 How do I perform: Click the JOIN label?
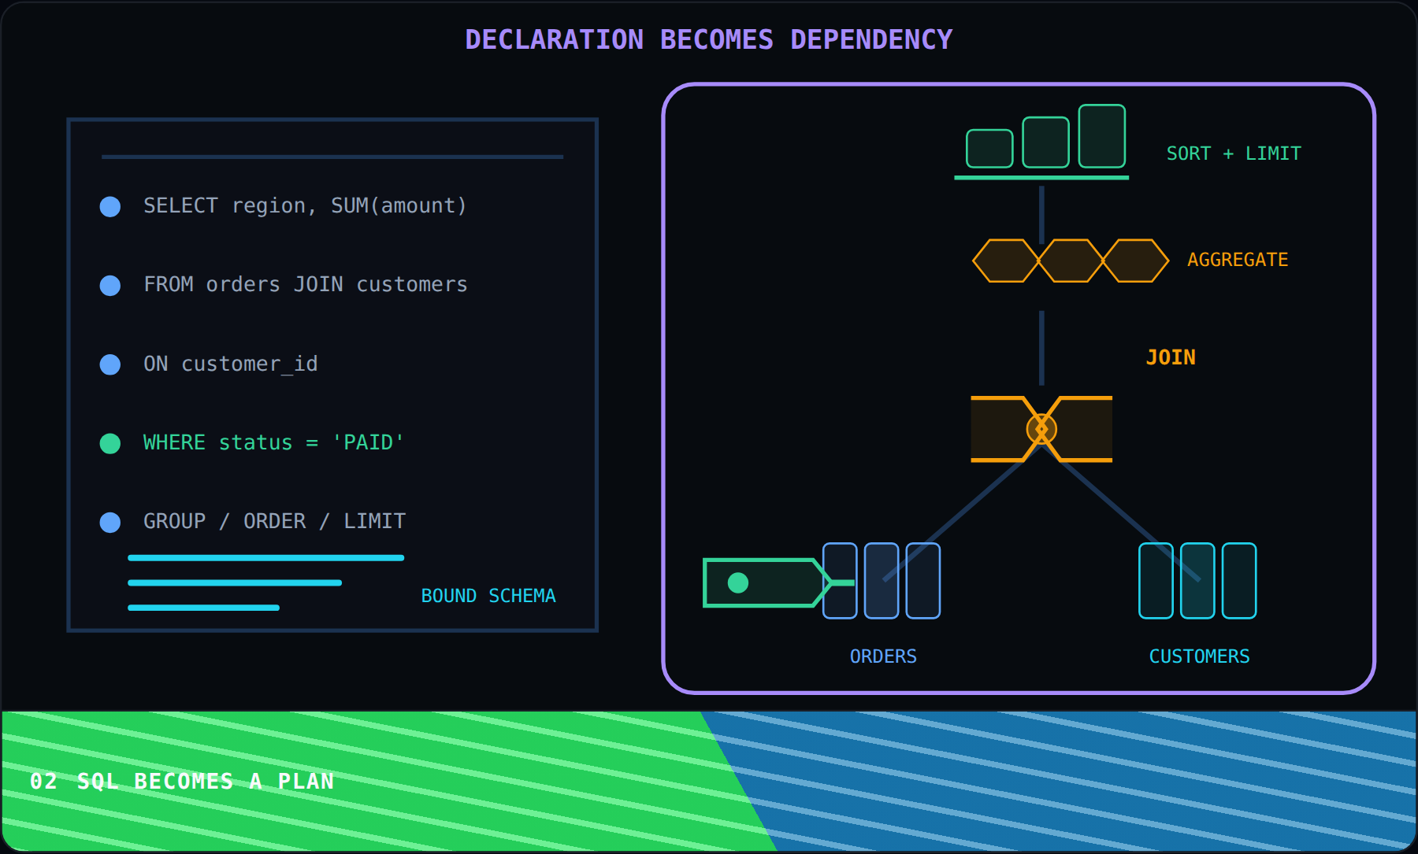tap(1171, 357)
